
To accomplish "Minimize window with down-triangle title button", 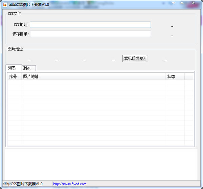I will (173, 3).
